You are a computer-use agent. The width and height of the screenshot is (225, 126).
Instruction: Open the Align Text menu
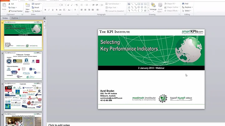click(x=112, y=7)
